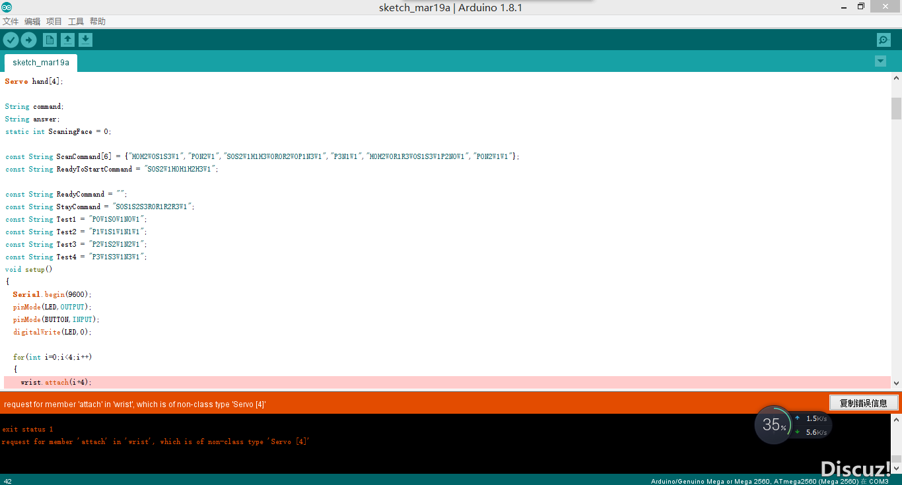Click the editor scrollbar up arrow
The image size is (902, 485).
[x=896, y=77]
